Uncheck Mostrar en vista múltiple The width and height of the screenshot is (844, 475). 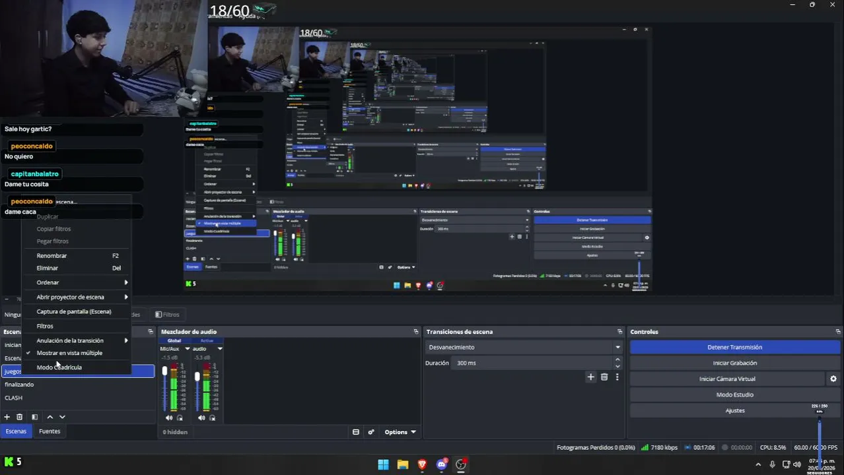click(x=69, y=353)
